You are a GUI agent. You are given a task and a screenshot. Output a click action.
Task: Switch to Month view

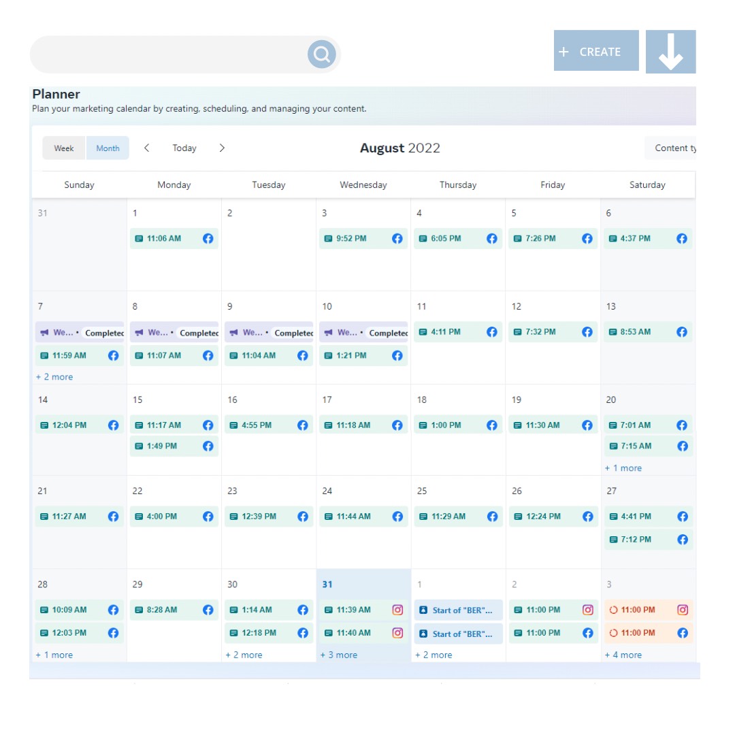tap(108, 148)
